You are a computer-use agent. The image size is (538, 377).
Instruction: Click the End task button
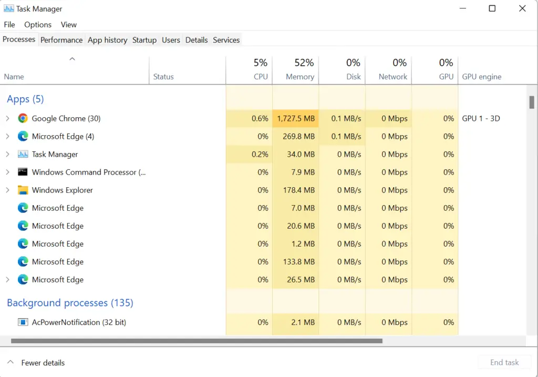point(504,362)
